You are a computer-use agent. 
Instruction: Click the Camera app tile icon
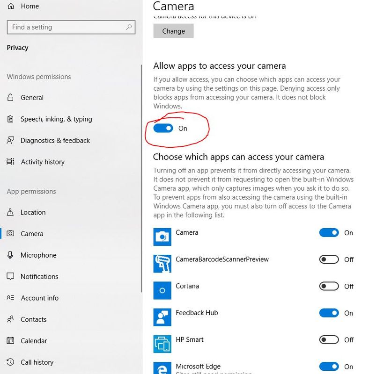[162, 237]
